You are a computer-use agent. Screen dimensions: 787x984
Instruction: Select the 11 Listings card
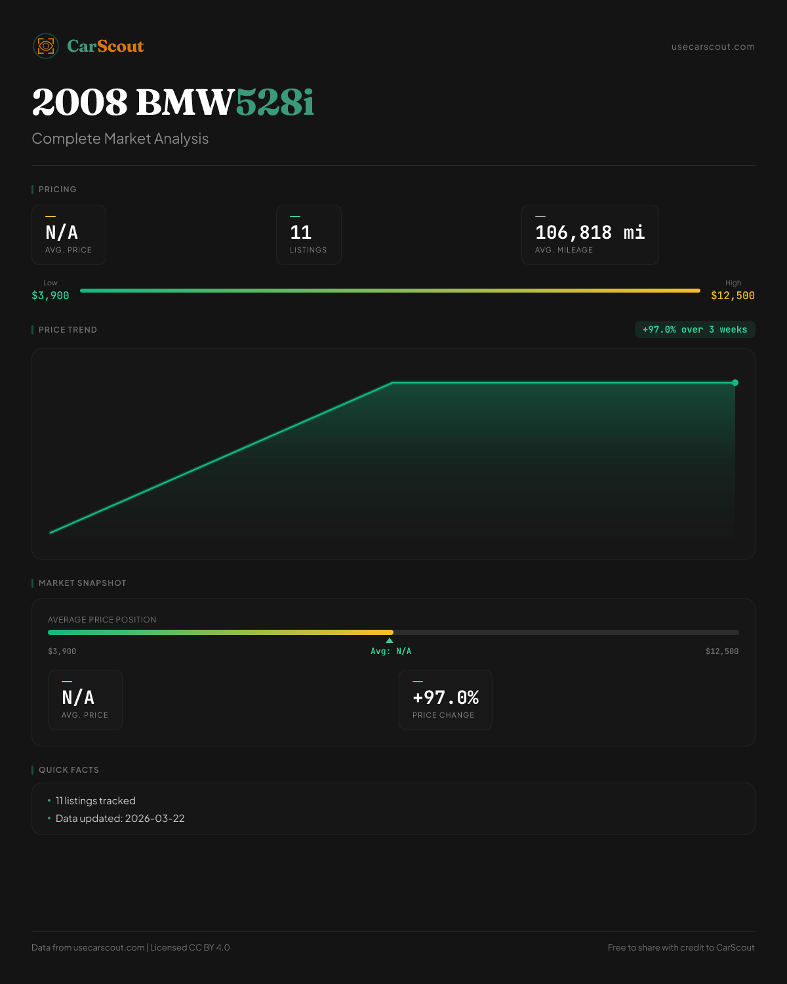pyautogui.click(x=308, y=235)
